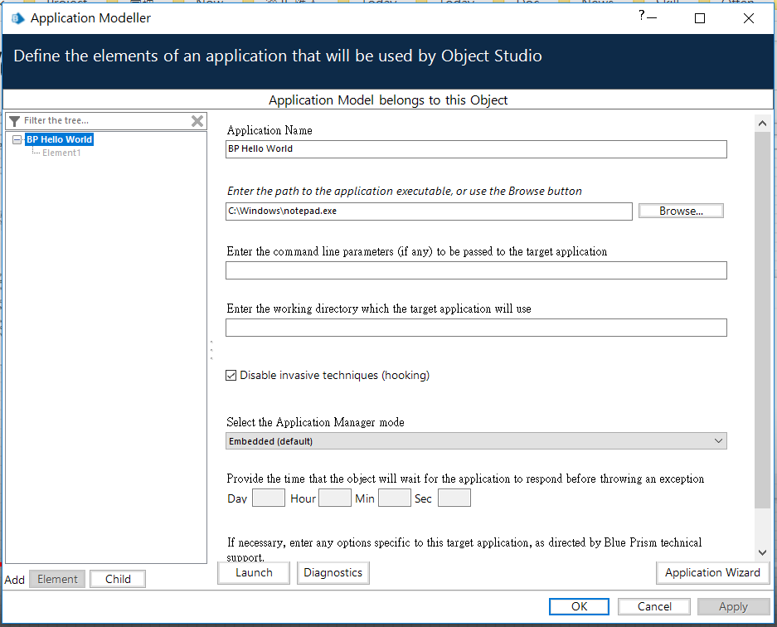Screen dimensions: 777x627
Task: Open Diagnostics
Action: click(333, 573)
